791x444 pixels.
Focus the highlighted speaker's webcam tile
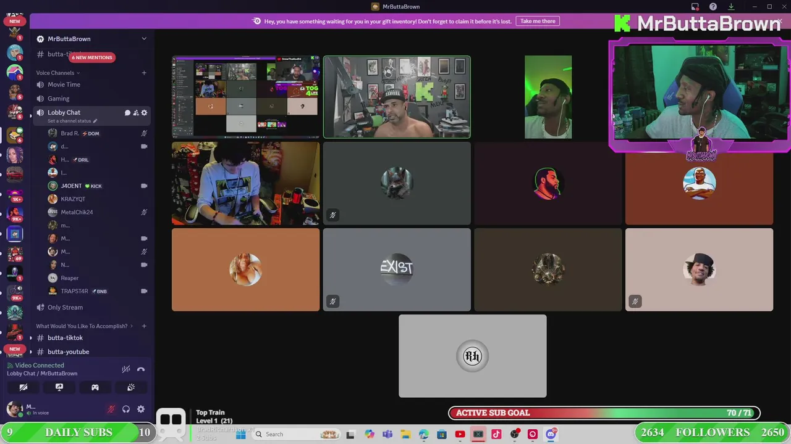[397, 97]
